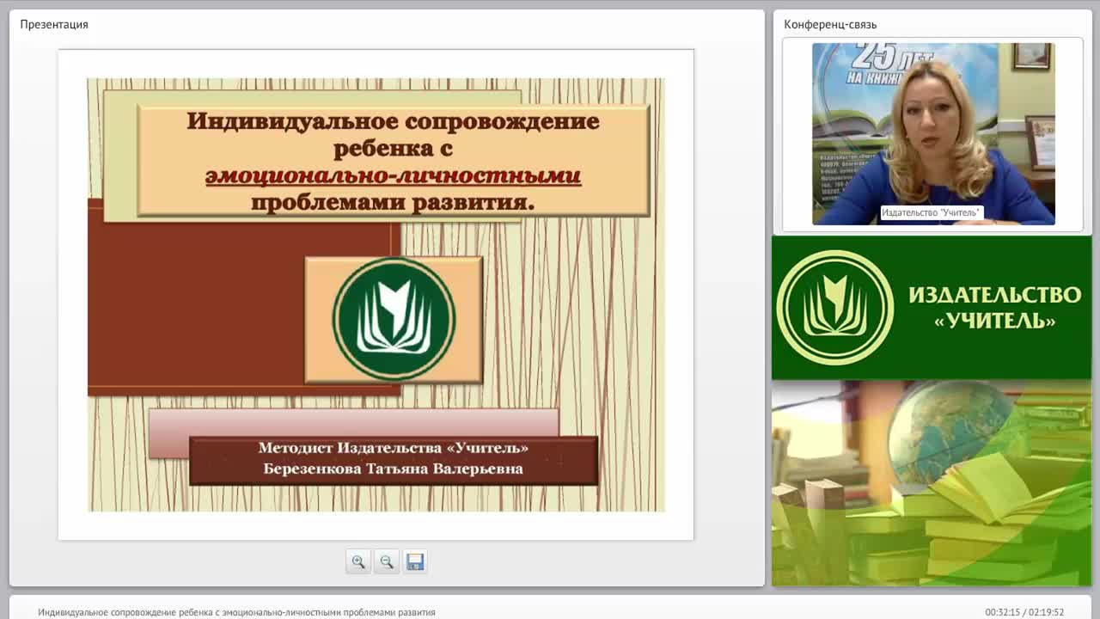
Task: Click the Конференц-связь panel title
Action: [x=830, y=24]
